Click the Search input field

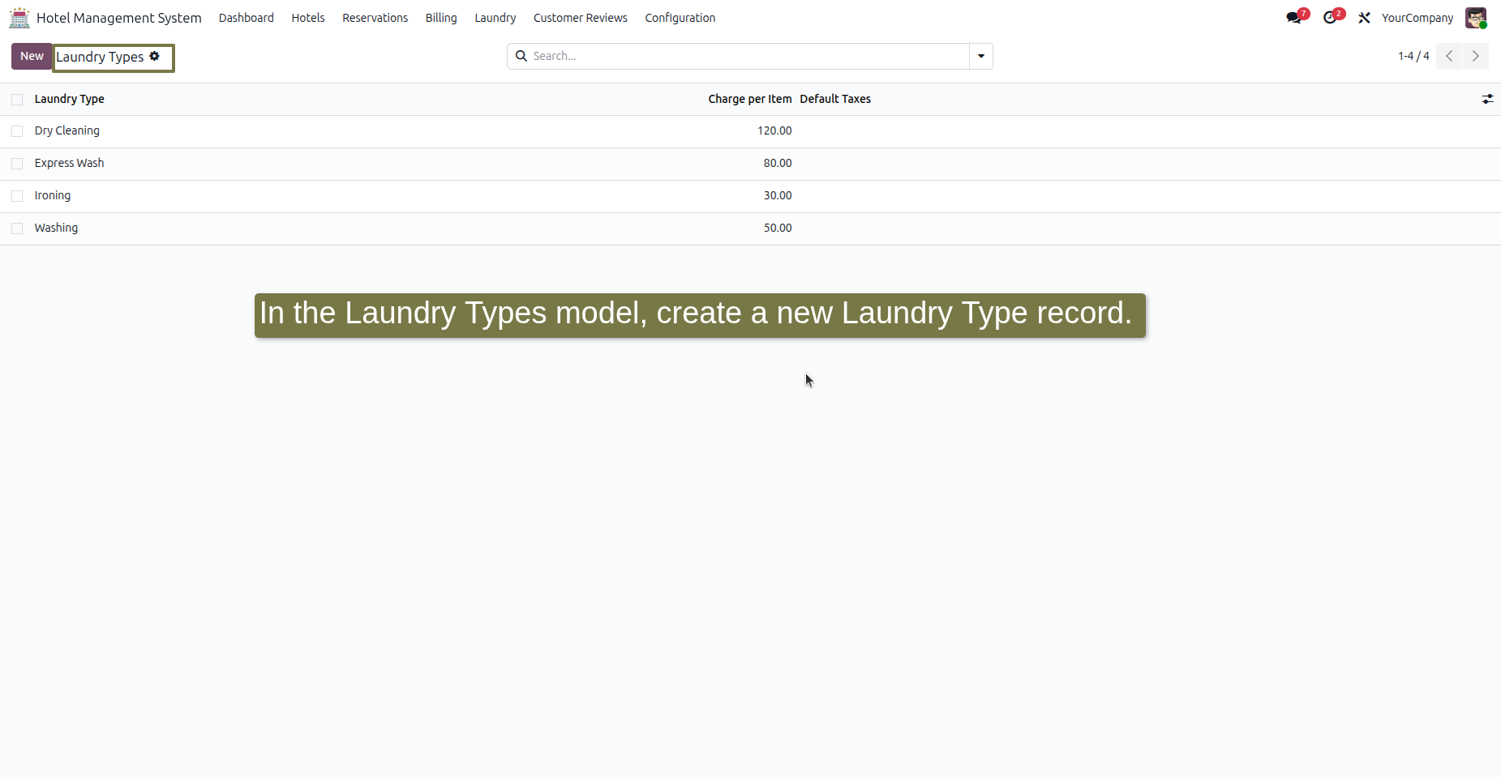(748, 56)
